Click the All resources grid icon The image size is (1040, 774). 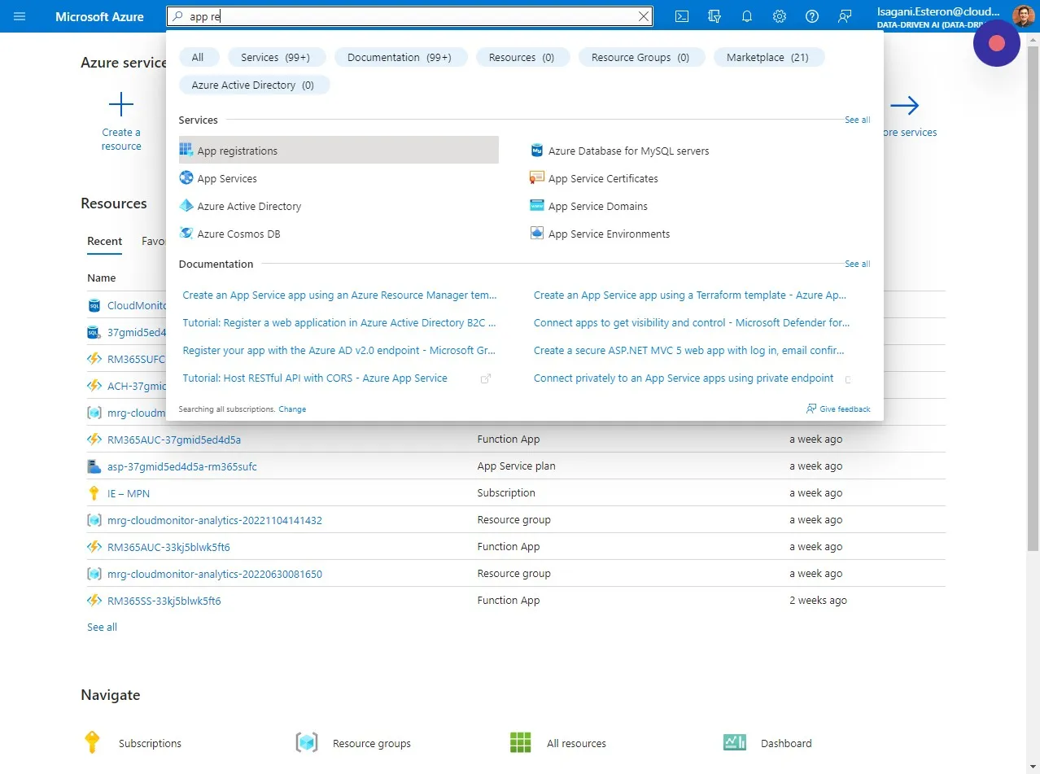[520, 742]
